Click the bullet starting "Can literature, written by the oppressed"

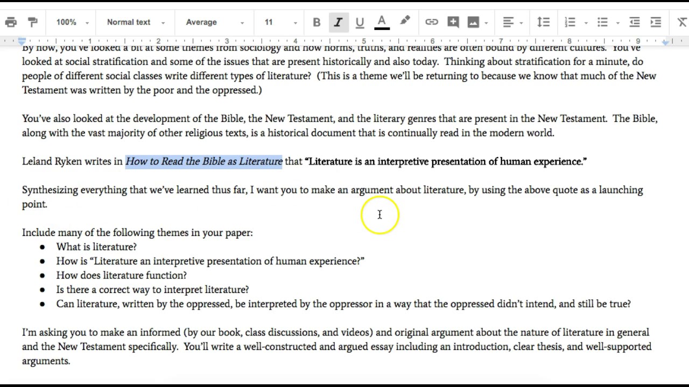click(343, 304)
